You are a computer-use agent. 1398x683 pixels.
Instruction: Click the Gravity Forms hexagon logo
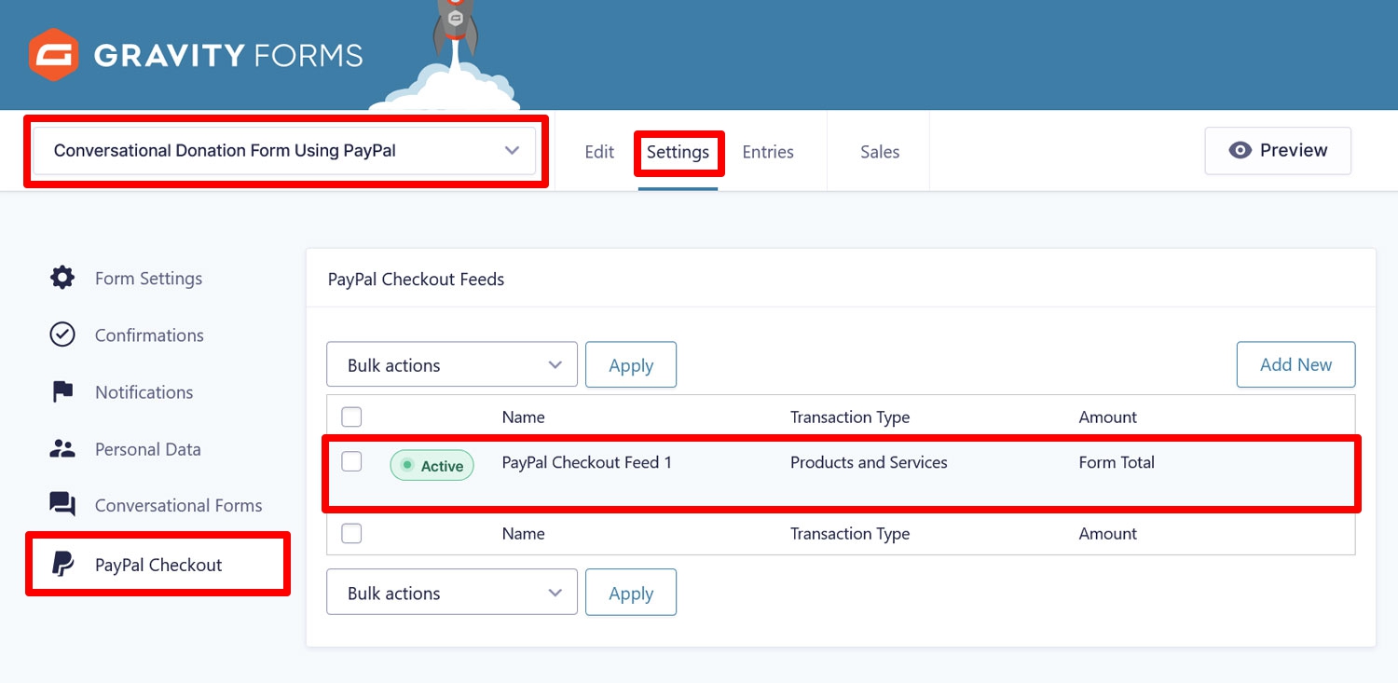pos(53,55)
